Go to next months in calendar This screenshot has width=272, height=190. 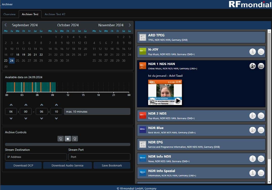[x=130, y=25]
